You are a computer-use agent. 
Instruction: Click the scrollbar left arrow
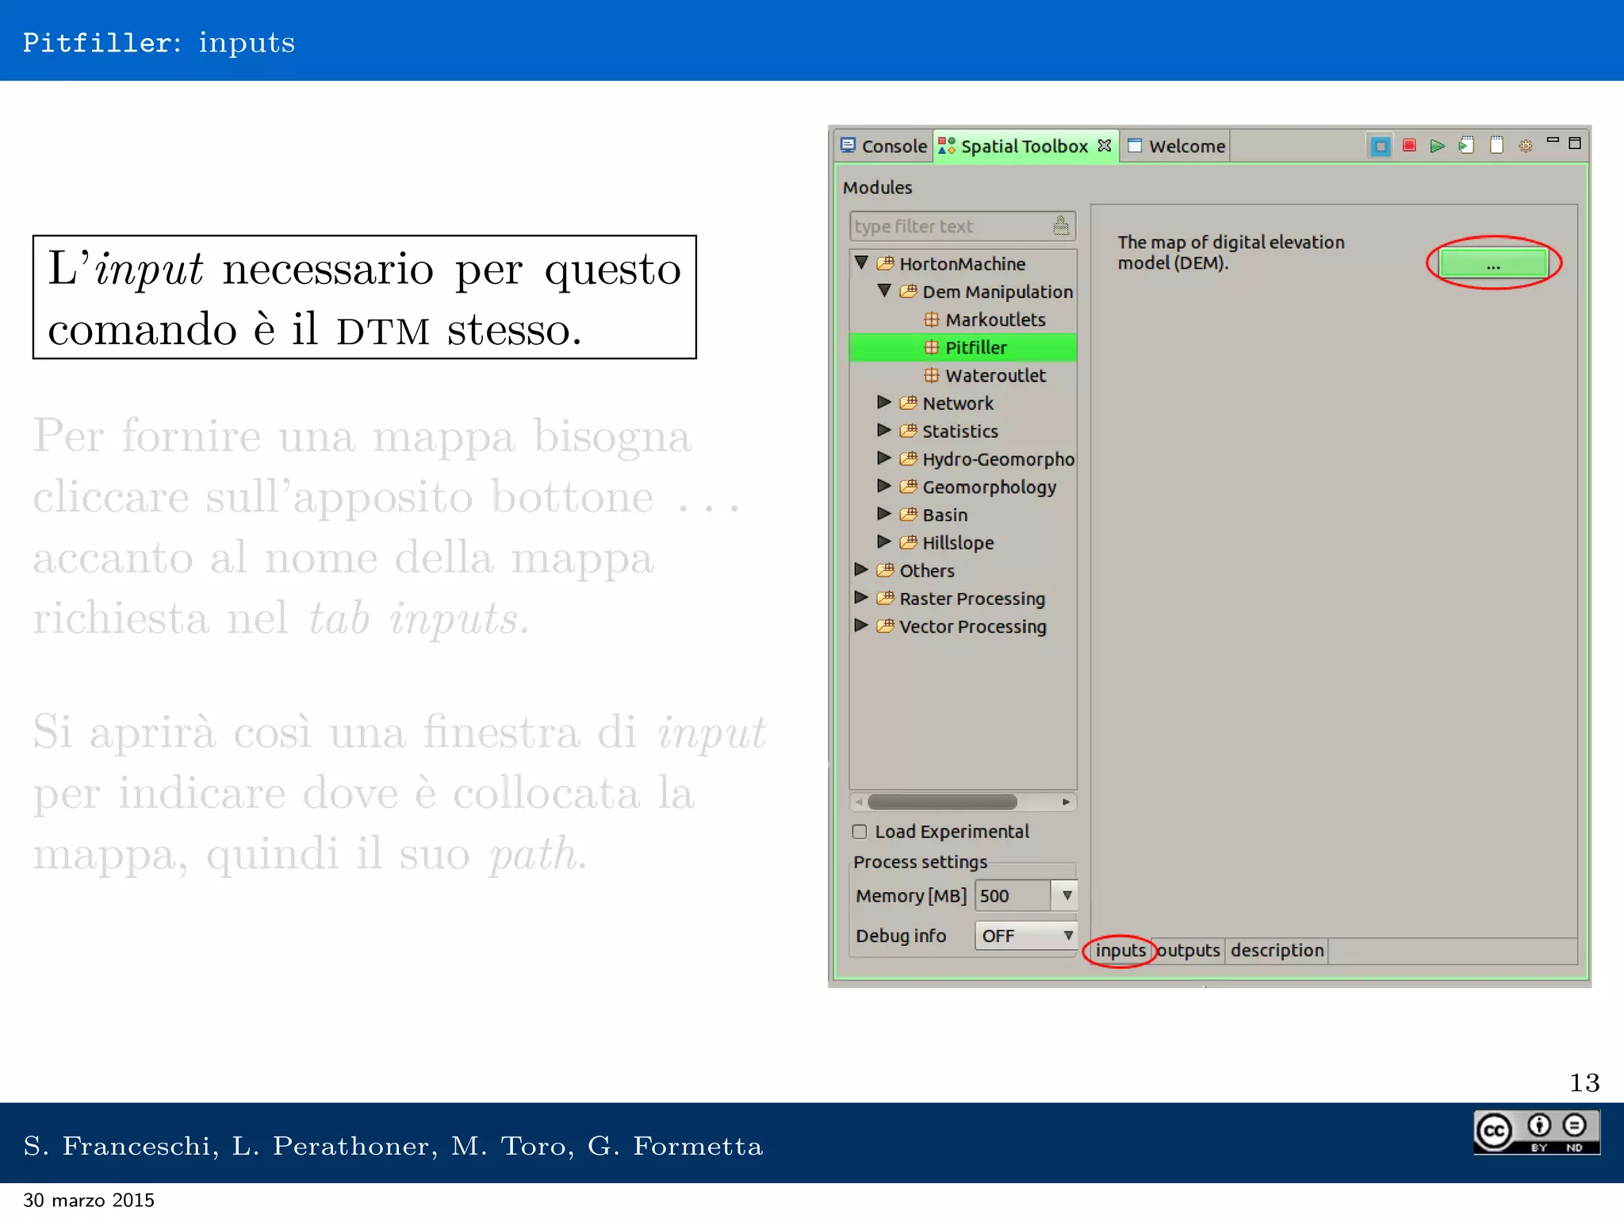click(x=859, y=802)
